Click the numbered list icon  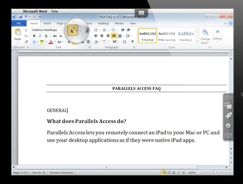click(104, 30)
